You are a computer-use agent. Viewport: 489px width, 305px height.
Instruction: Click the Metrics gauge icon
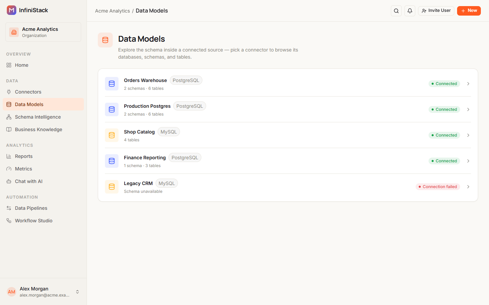(x=9, y=169)
